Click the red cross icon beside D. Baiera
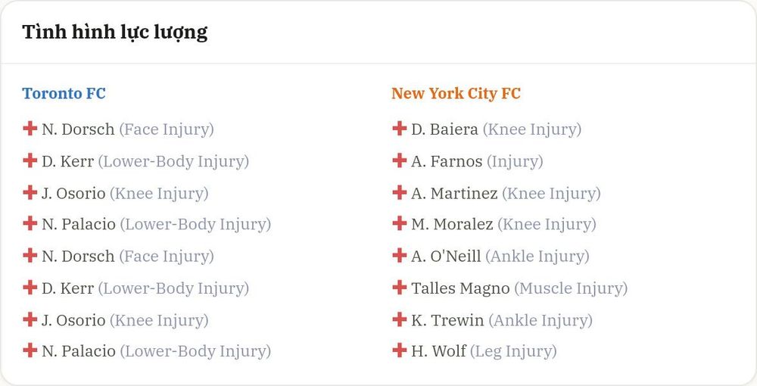 pos(399,129)
